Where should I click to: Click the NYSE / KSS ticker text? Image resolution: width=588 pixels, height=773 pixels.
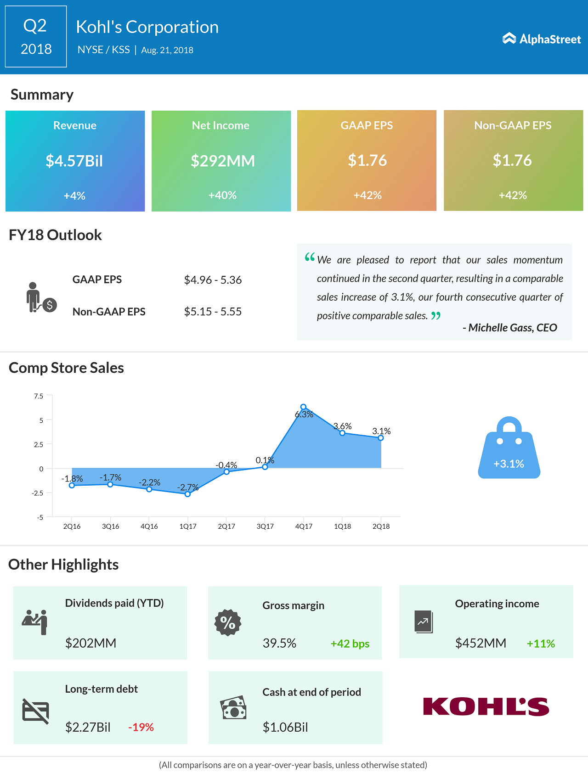[104, 50]
